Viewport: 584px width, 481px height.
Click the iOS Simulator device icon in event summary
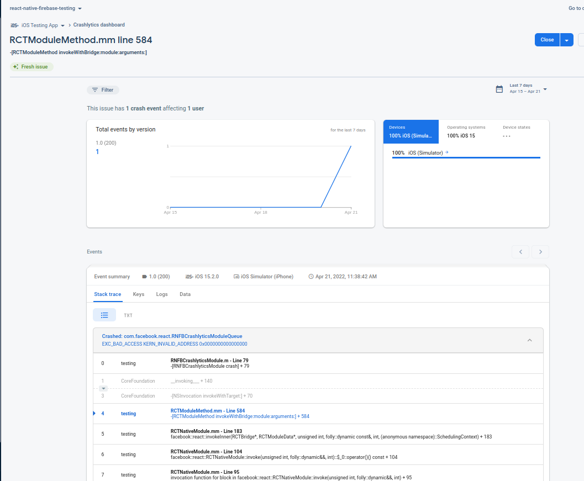point(237,277)
